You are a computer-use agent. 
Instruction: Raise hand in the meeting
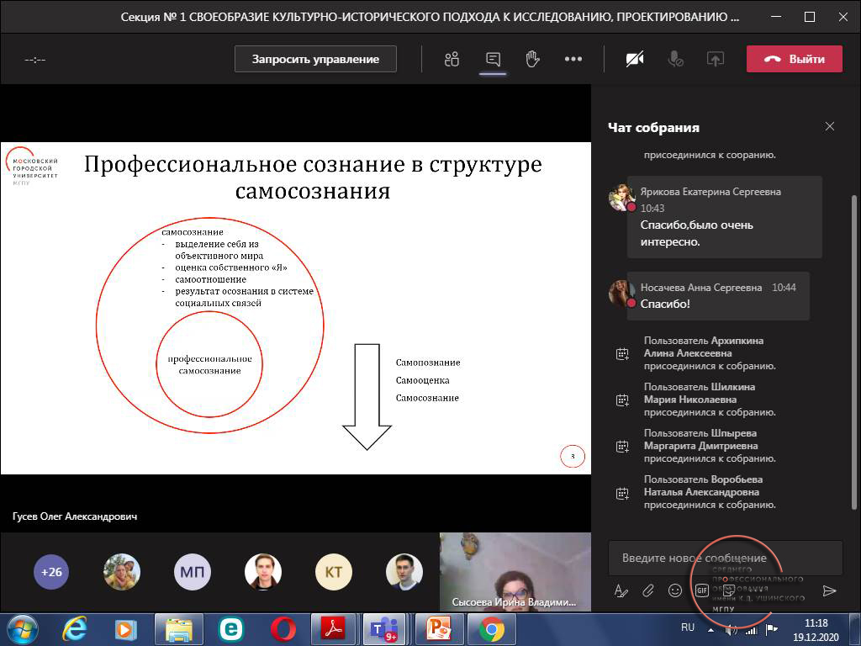(532, 59)
